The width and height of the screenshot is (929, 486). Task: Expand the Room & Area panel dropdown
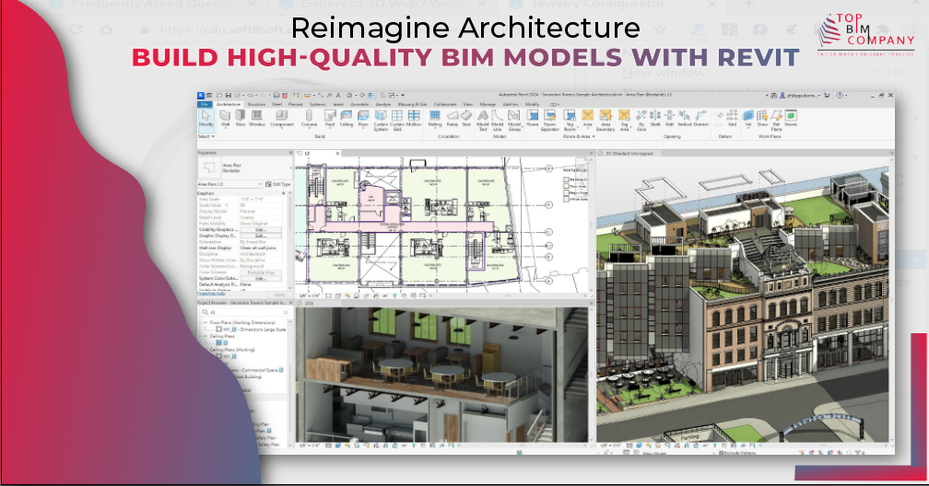[578, 136]
